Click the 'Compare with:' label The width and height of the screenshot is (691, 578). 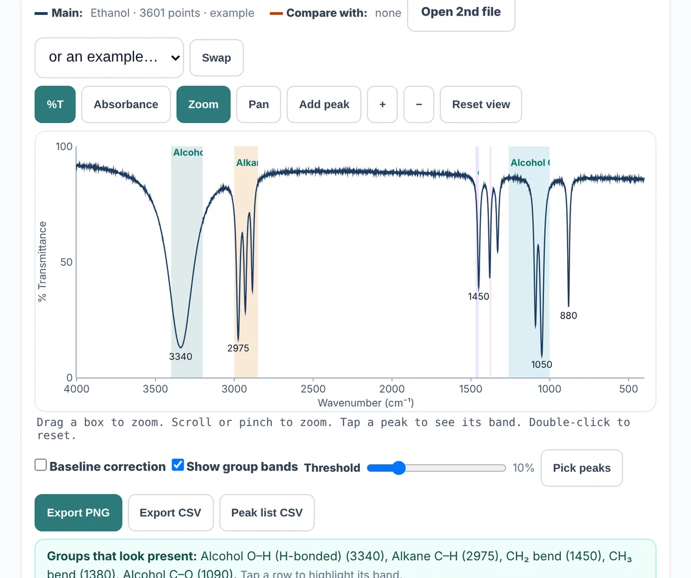[x=326, y=13]
